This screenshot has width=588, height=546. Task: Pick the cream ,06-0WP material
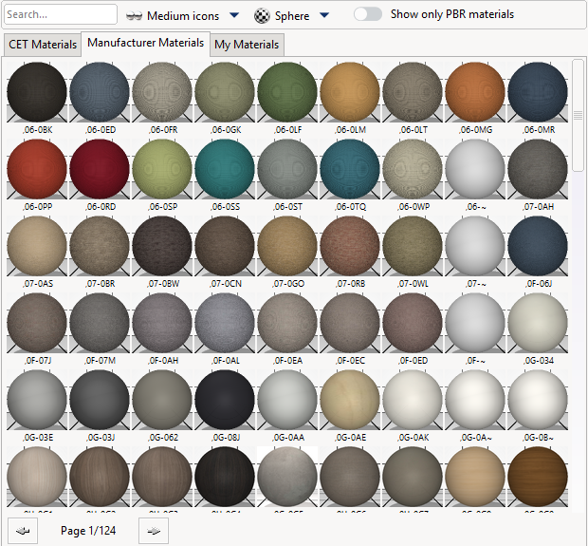click(x=413, y=169)
